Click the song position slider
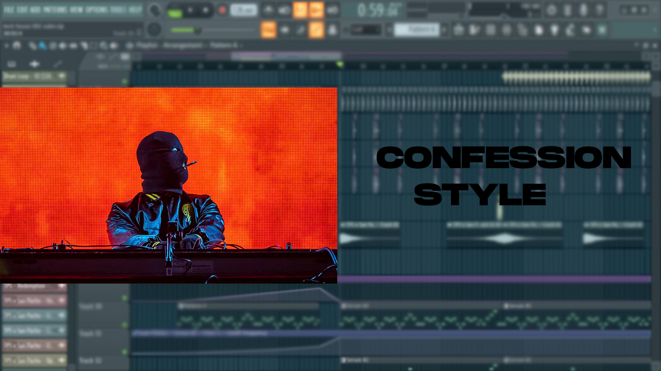Image resolution: width=661 pixels, height=371 pixels. (x=213, y=30)
